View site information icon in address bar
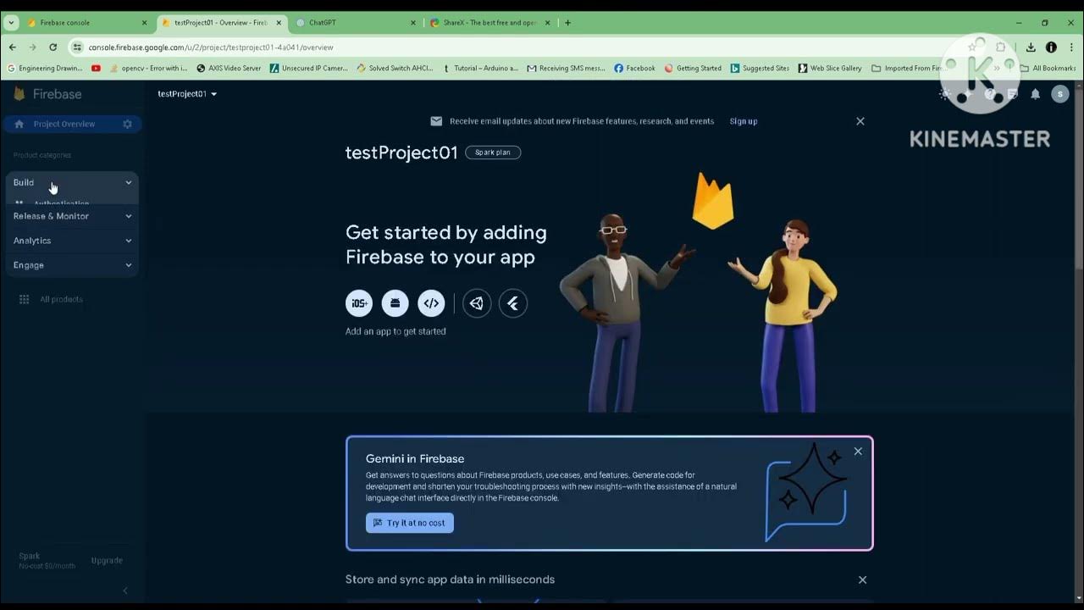 [77, 47]
